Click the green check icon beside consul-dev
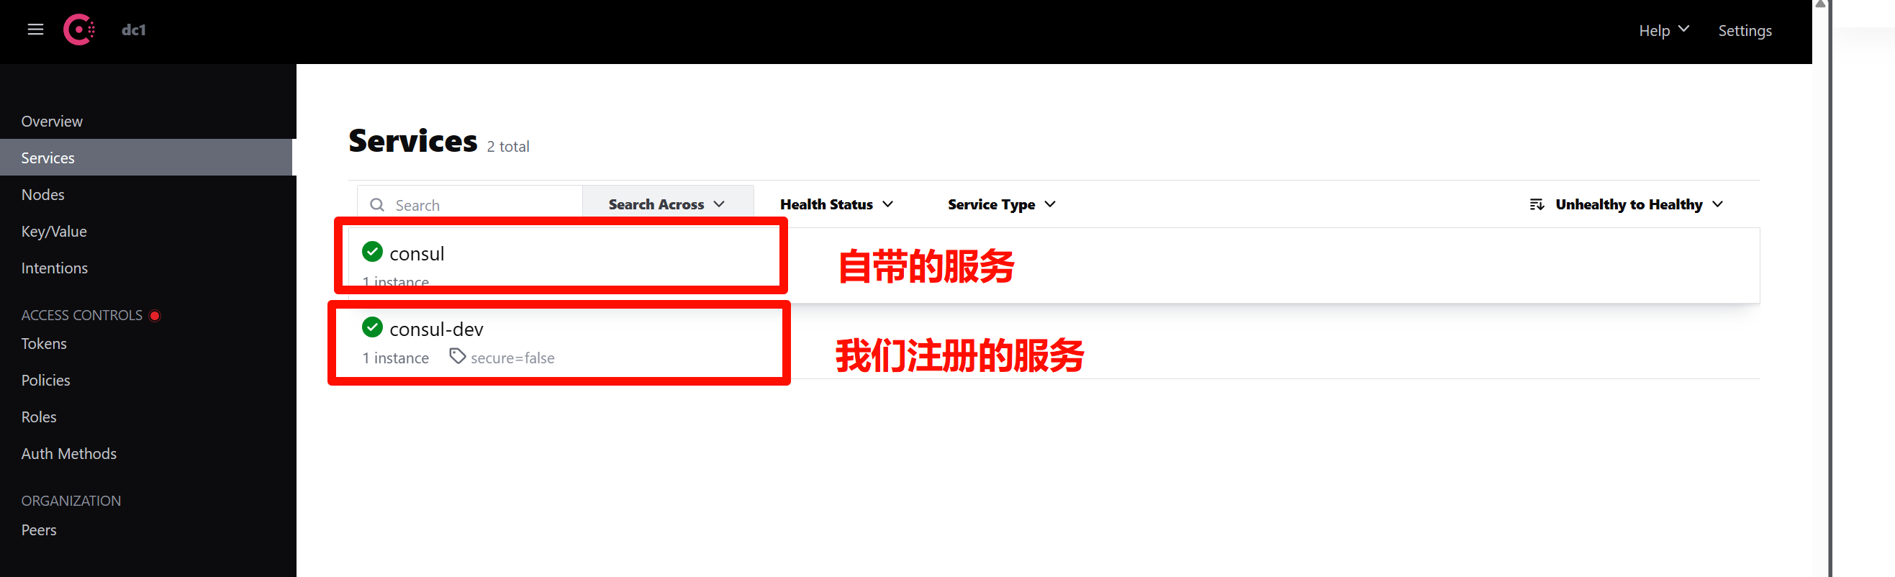The image size is (1895, 577). [372, 328]
